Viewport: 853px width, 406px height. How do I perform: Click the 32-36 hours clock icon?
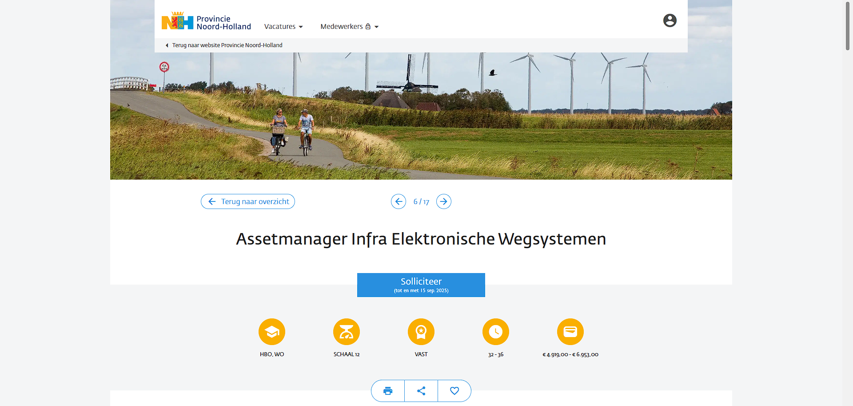pyautogui.click(x=496, y=332)
